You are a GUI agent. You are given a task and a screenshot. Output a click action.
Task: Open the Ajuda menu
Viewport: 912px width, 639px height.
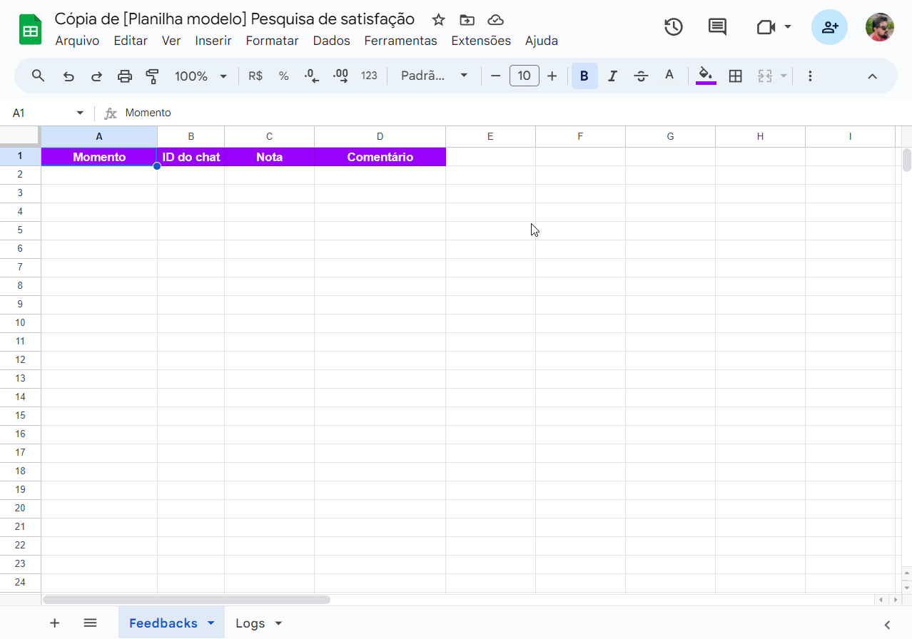542,41
